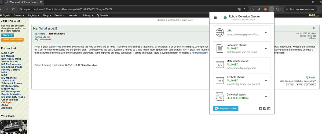Viewport: 322px width, 134px height.
Task: Click the #5 post number link
Action: click(314, 28)
